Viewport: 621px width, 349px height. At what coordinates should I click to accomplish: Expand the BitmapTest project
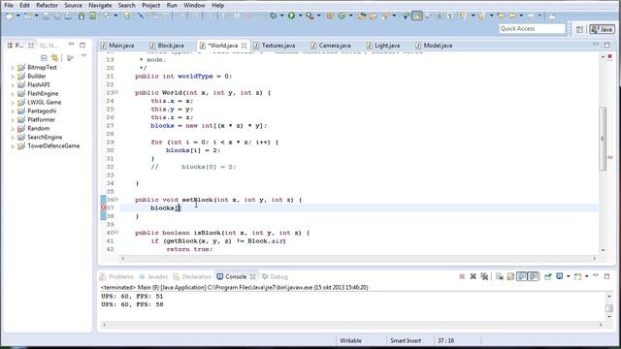[x=13, y=68]
